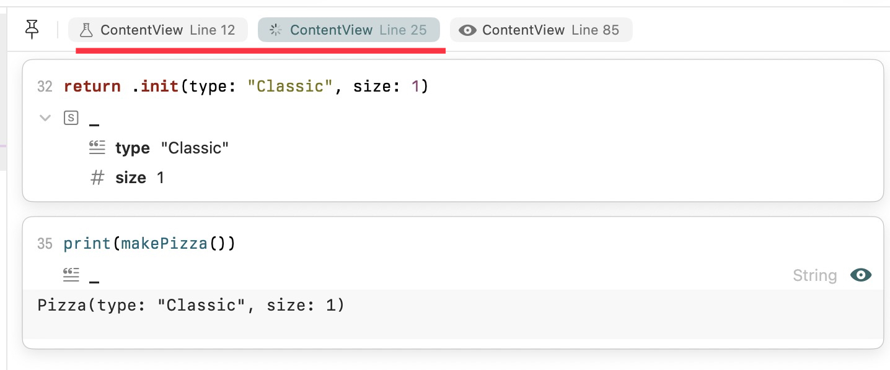This screenshot has width=890, height=370.
Task: Collapse the chevron beside the struct result
Action: tap(45, 118)
